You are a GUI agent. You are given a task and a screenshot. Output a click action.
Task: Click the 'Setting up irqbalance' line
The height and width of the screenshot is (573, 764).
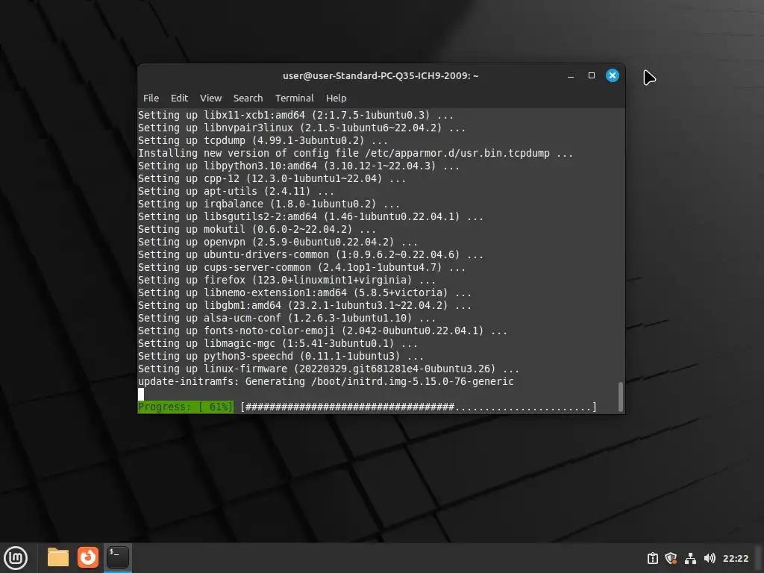pos(269,204)
